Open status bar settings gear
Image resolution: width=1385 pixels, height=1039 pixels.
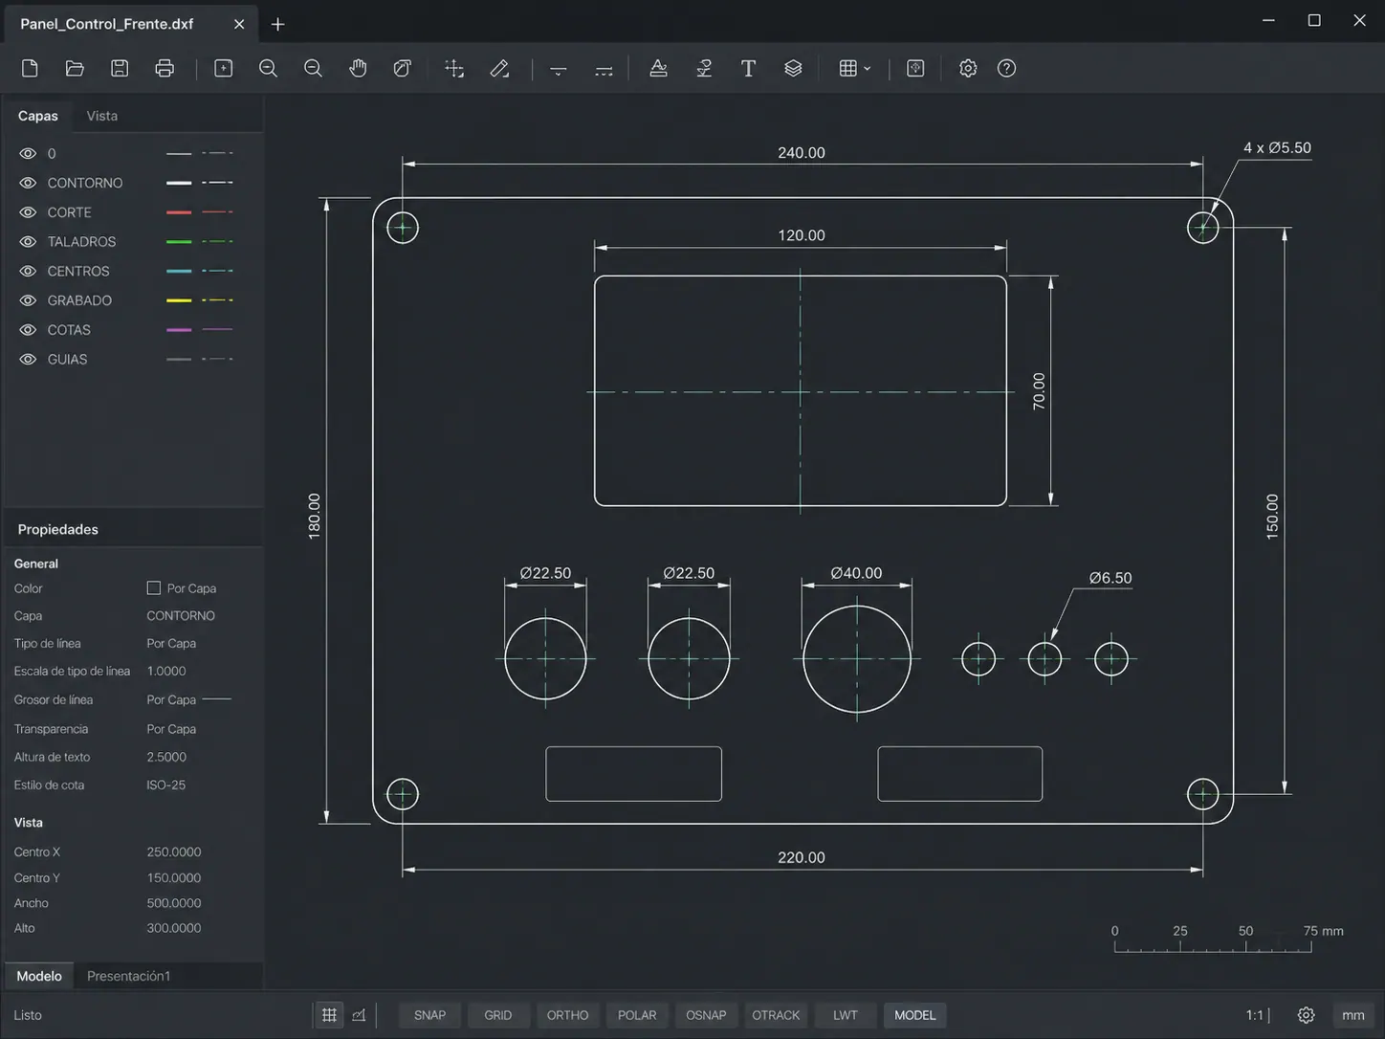point(1306,1015)
